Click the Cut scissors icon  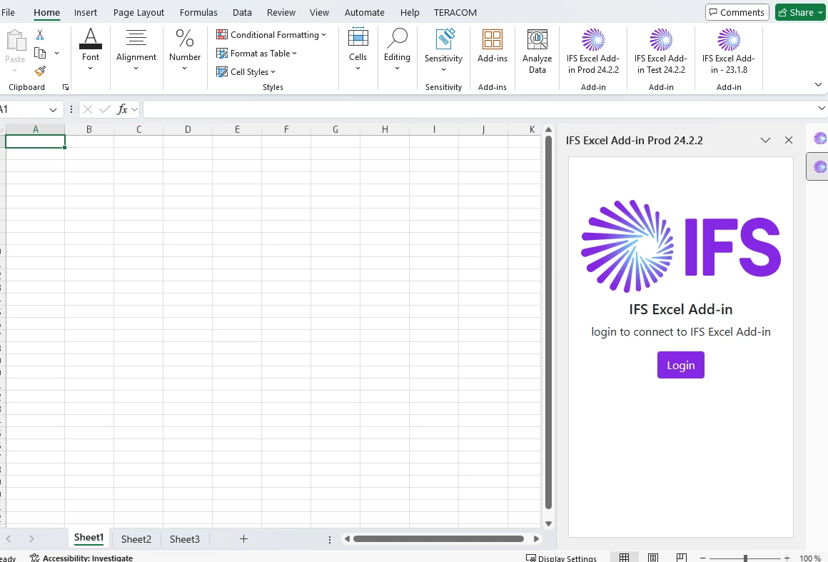coord(40,35)
